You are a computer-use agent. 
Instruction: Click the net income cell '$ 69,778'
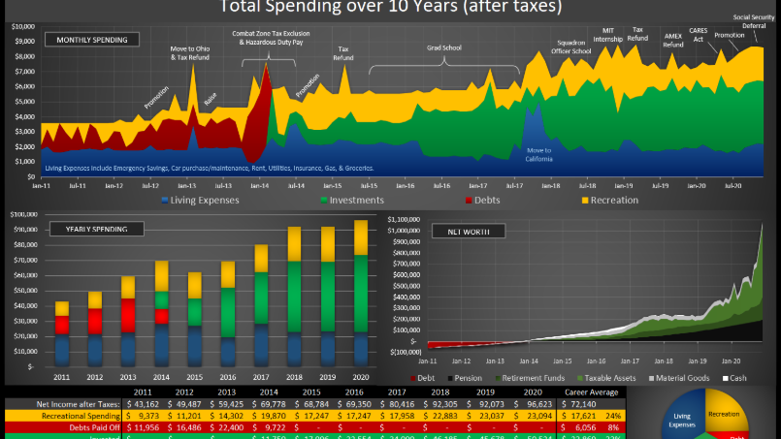[x=269, y=404]
